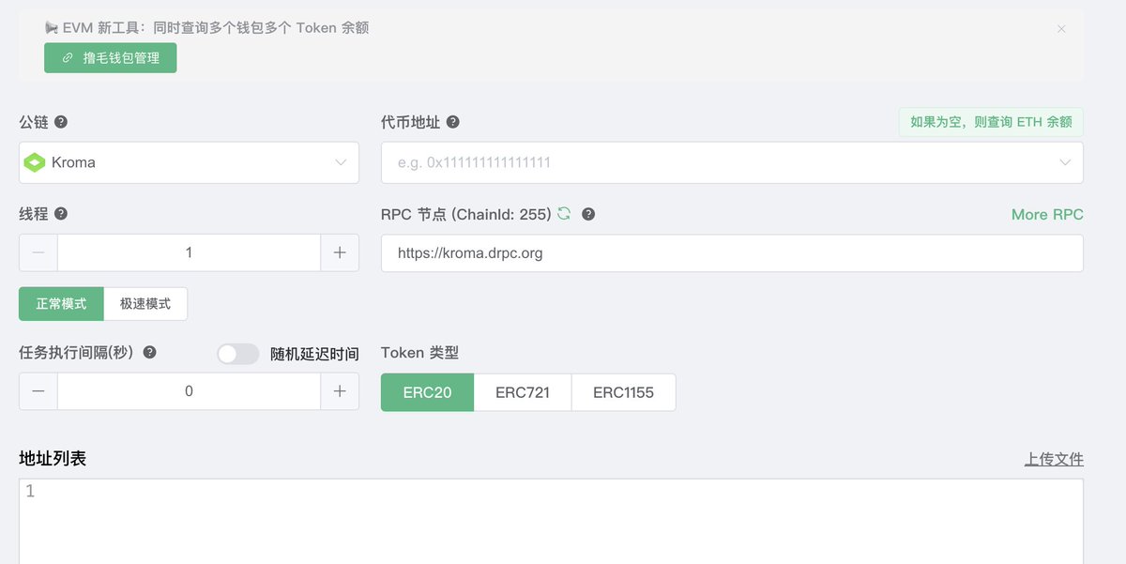Select 极速模式 mode
The height and width of the screenshot is (564, 1126).
145,304
